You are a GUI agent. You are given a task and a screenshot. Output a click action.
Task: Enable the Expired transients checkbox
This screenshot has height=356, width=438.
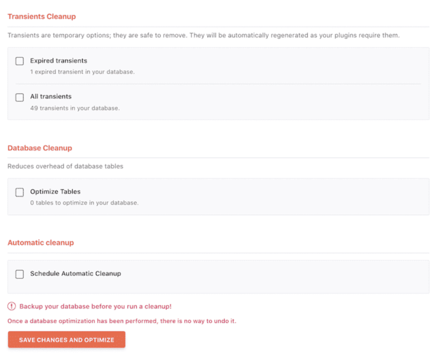[x=20, y=61]
